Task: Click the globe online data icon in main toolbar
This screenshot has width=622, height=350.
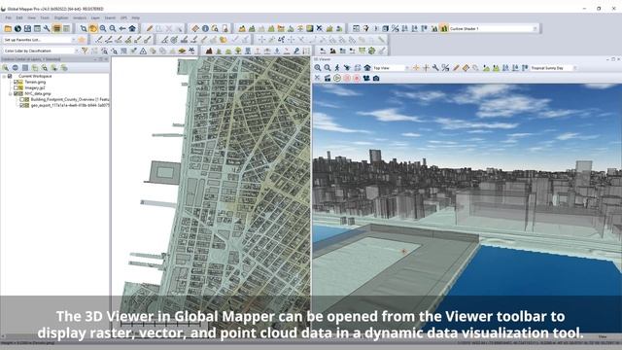Action: click(x=17, y=28)
